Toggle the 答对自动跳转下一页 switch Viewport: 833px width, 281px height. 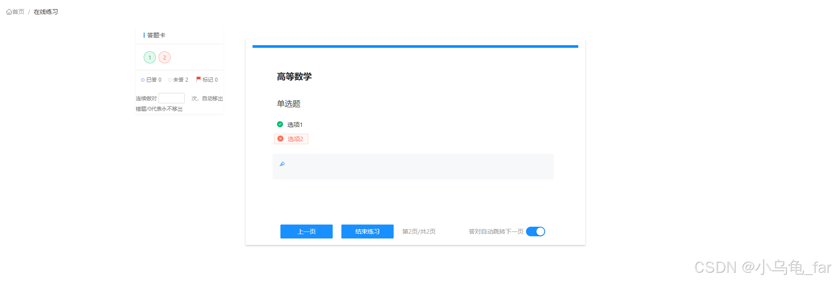coord(536,231)
